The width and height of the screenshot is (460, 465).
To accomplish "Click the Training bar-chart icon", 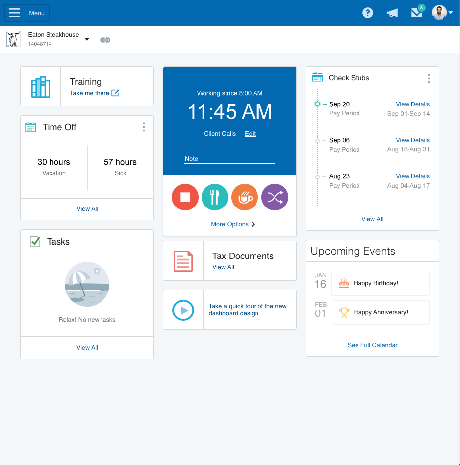I will (x=40, y=87).
